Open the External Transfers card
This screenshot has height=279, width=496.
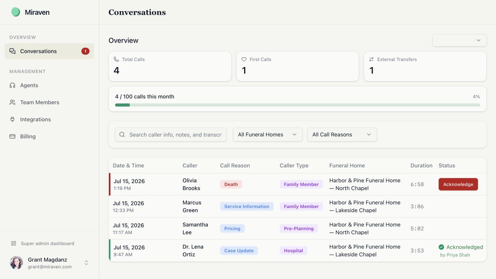425,66
